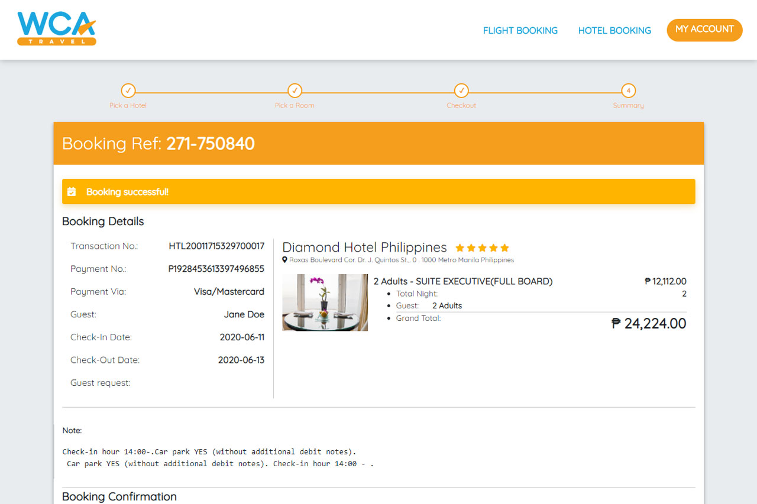Click the Visa/Mastercard payment value
The image size is (757, 504).
point(229,292)
